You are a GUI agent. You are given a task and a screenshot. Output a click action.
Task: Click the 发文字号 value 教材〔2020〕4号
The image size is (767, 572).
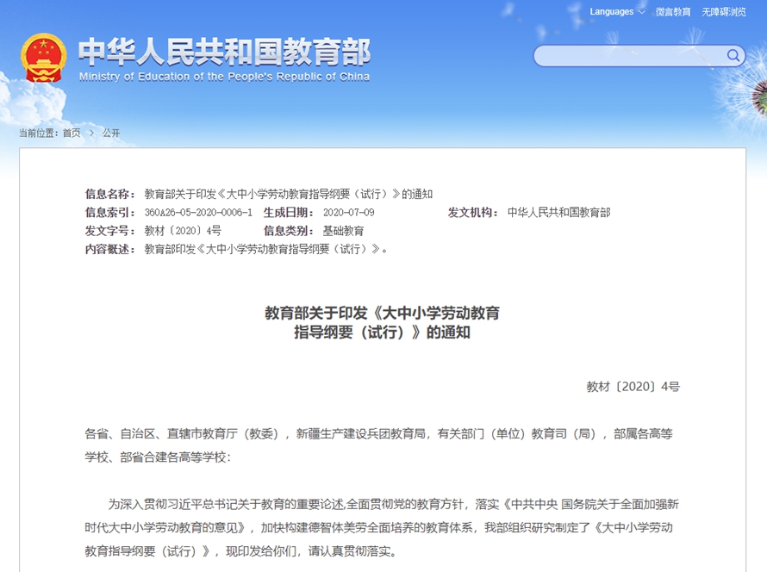183,231
